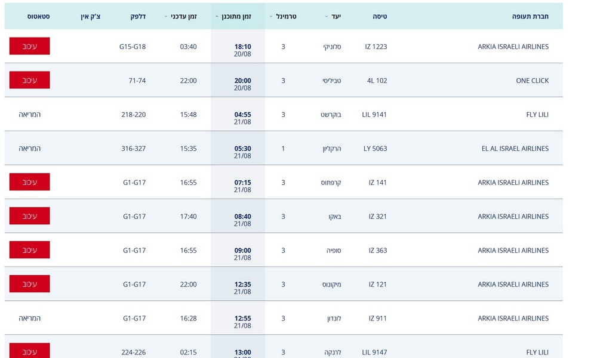The height and width of the screenshot is (358, 597).
Task: Click the destination column sort arrow
Action: (327, 17)
